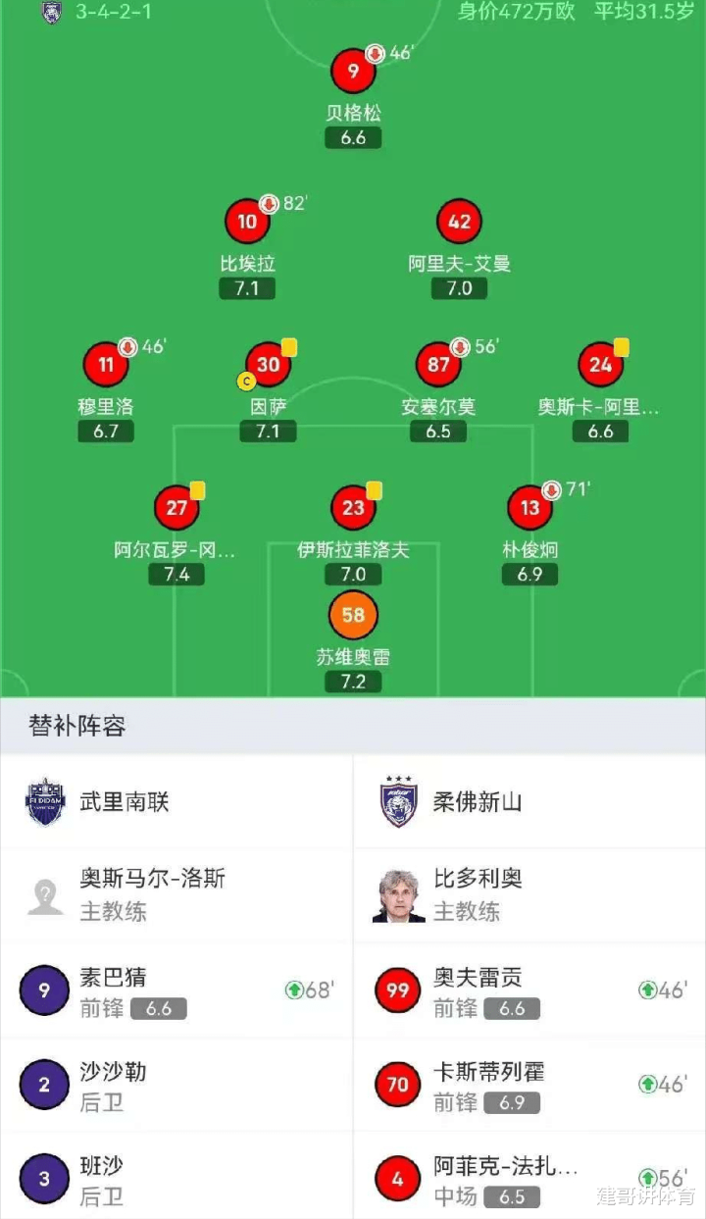Tap substitute 班沙 number 3 badge
This screenshot has height=1219, width=706.
[44, 1179]
